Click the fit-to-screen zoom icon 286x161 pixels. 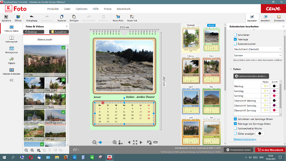pyautogui.click(x=135, y=142)
